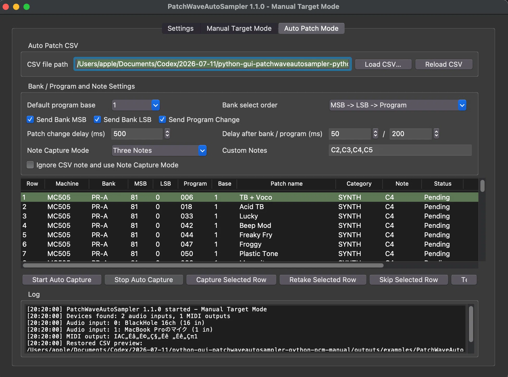The width and height of the screenshot is (508, 377).
Task: Click the Load CSV... button
Action: (x=383, y=64)
